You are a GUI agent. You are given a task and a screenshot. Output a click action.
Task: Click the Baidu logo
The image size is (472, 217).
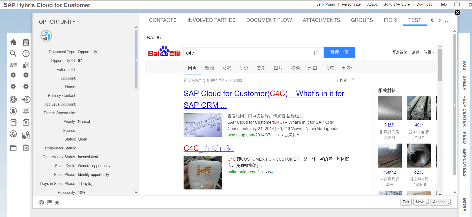(164, 52)
